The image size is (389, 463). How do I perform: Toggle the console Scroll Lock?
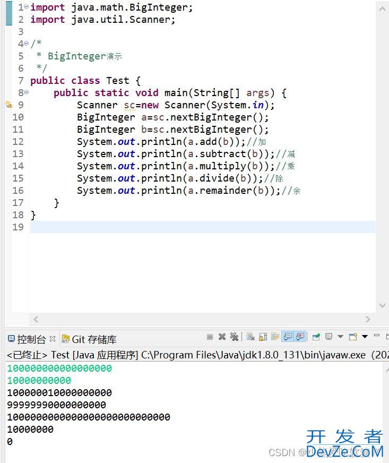tap(263, 337)
